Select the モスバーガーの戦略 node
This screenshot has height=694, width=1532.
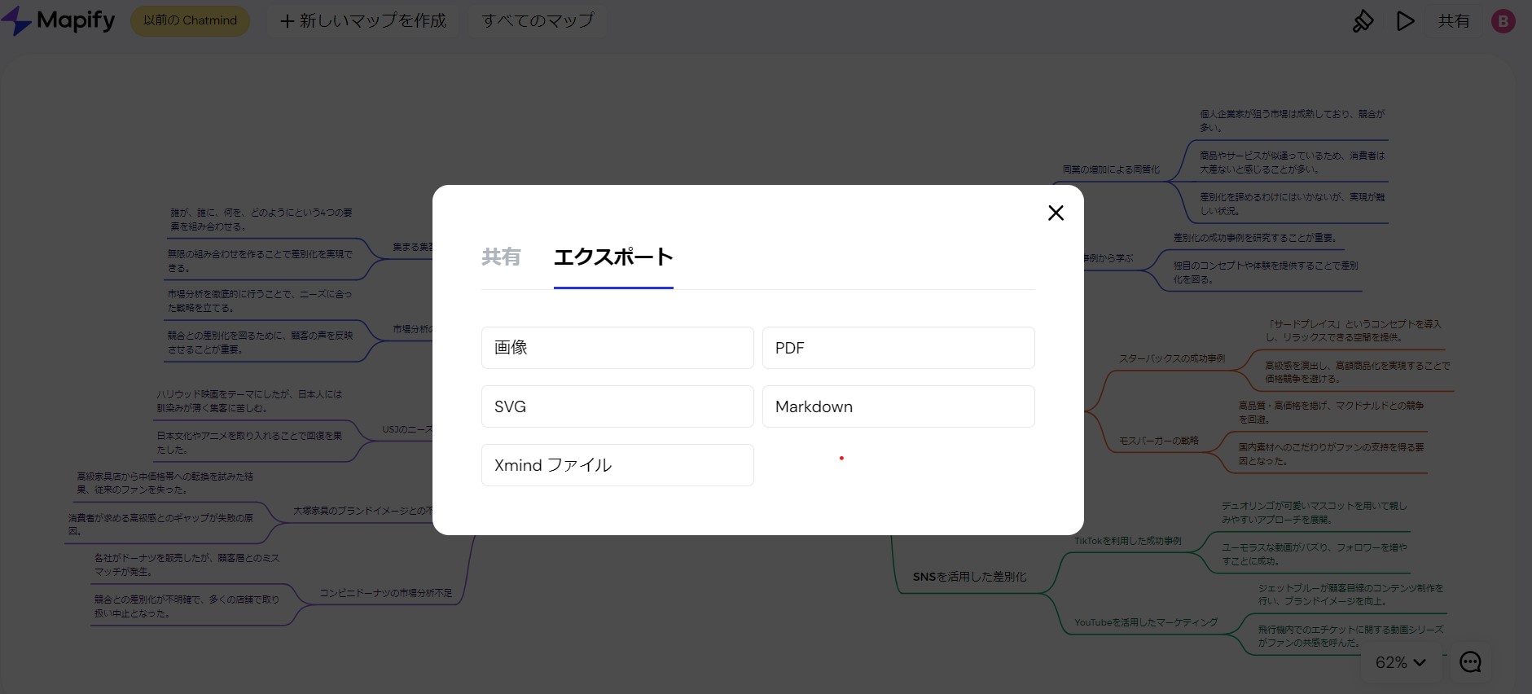coord(1158,441)
